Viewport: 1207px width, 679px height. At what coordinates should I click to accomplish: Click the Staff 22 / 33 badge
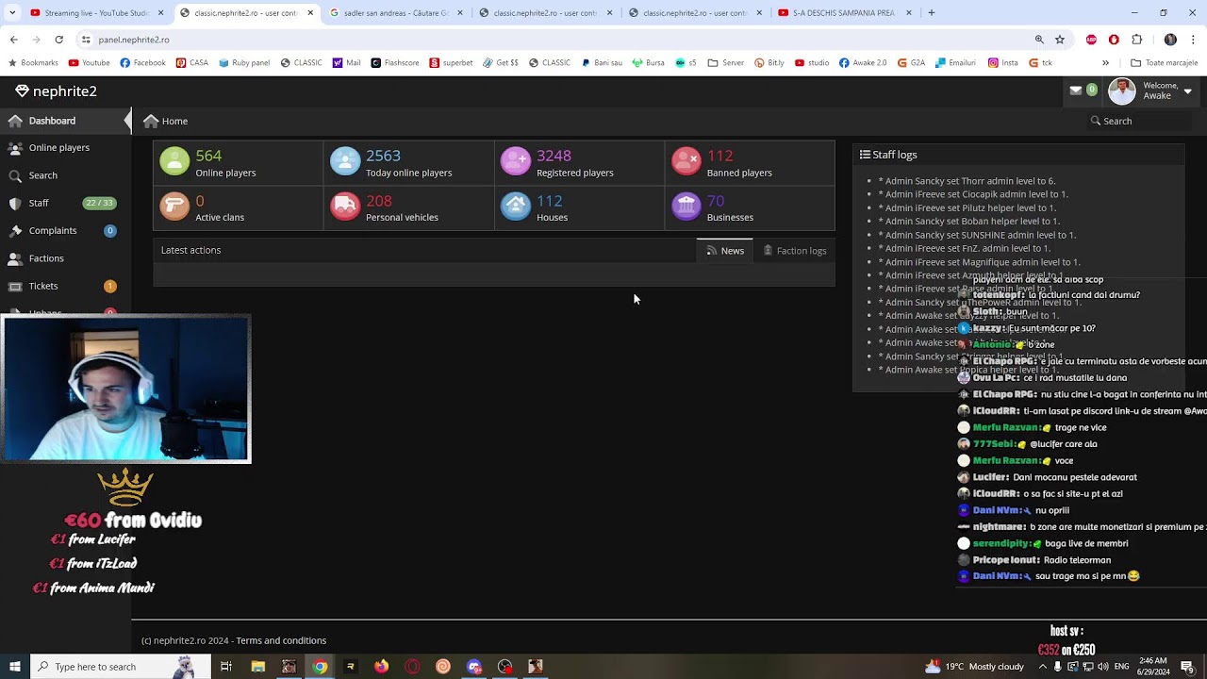click(x=99, y=203)
